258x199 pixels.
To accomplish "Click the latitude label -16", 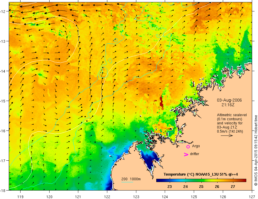I will coord(3,131).
